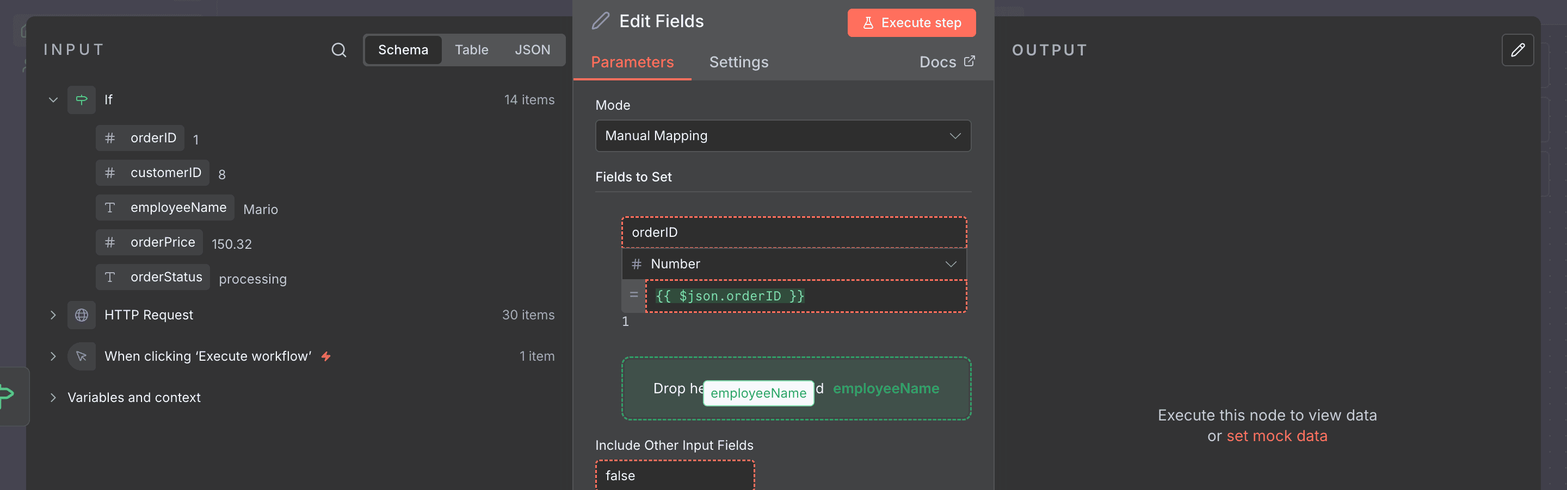Click the text icon on employeeName pill
The width and height of the screenshot is (1567, 490).
[x=110, y=207]
